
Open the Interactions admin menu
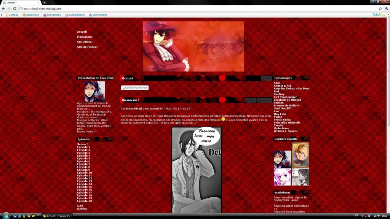52,15
